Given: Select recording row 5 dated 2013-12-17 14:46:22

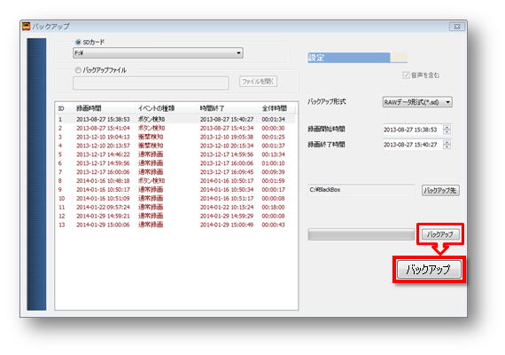Looking at the screenshot, I should (x=176, y=154).
